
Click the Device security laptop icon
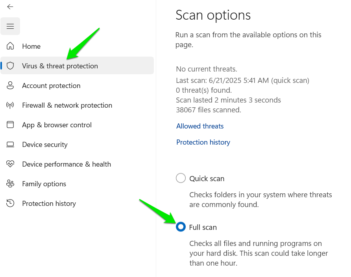10,145
